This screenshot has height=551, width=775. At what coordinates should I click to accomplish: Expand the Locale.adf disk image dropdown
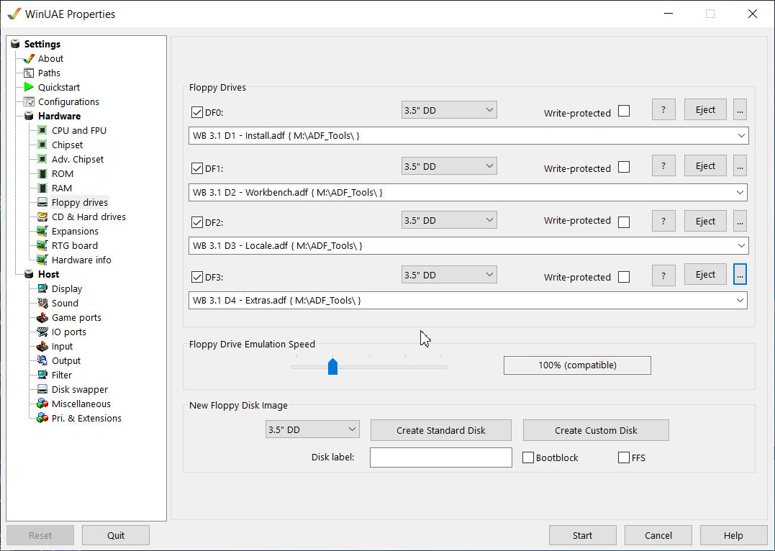(741, 245)
